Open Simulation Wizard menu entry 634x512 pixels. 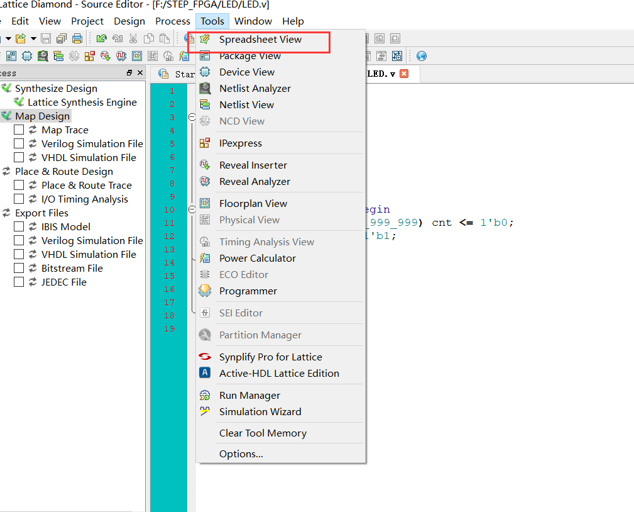[x=281, y=411]
